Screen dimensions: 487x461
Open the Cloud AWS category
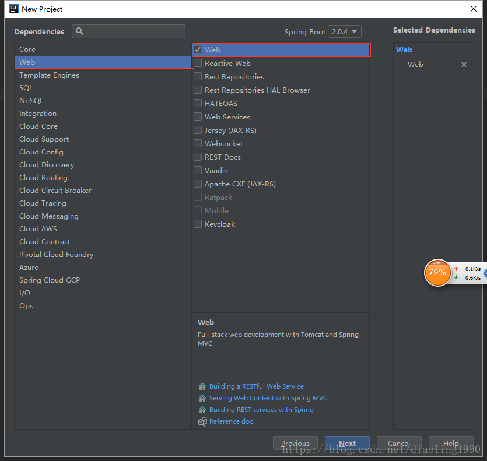coord(103,229)
